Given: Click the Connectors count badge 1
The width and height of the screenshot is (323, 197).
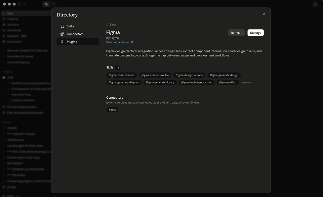Looking at the screenshot, I should click(126, 98).
